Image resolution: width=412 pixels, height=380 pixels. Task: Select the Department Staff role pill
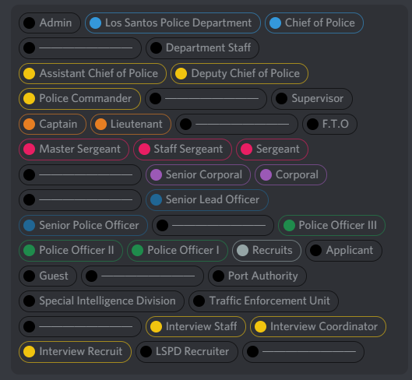(202, 48)
